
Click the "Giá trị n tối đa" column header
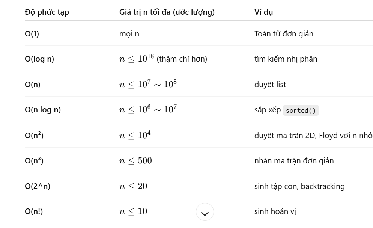(x=167, y=12)
